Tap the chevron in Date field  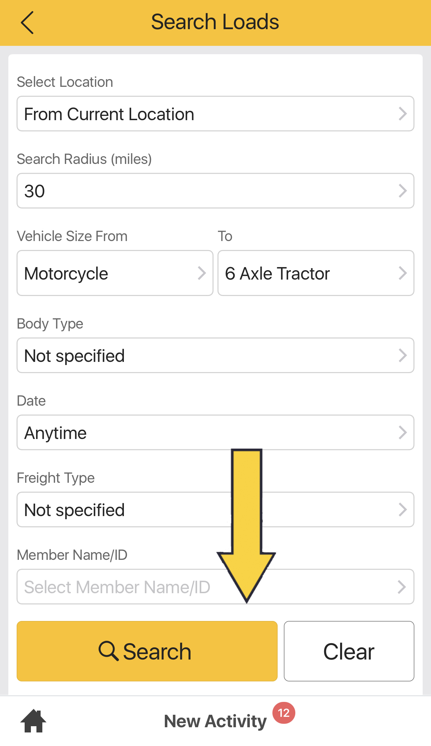(403, 433)
